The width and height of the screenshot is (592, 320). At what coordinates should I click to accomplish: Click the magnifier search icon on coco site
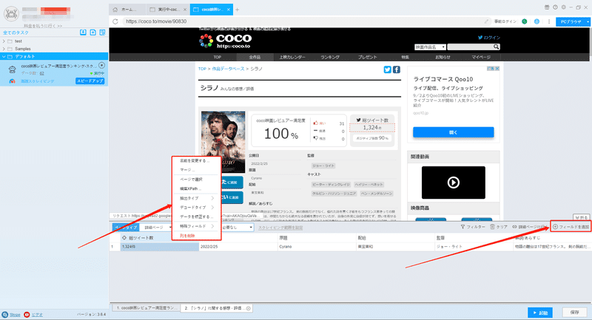coord(496,47)
